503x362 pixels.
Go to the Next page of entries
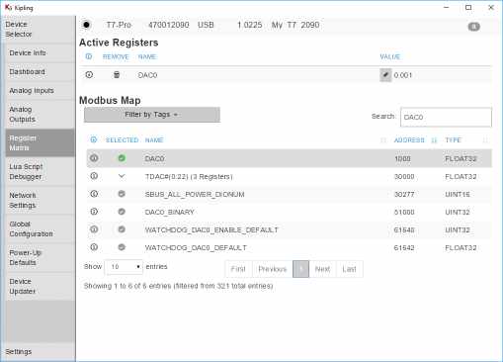tap(322, 269)
